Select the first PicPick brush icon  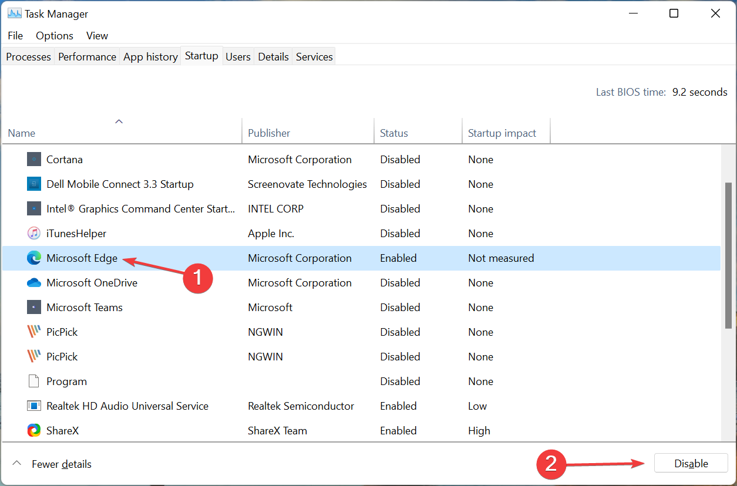[x=33, y=332]
